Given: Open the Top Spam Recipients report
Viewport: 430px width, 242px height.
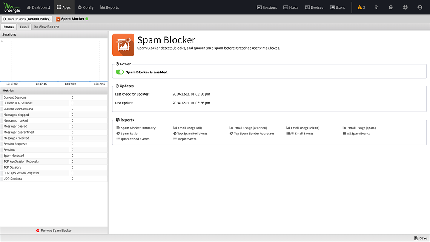Looking at the screenshot, I should (190, 134).
